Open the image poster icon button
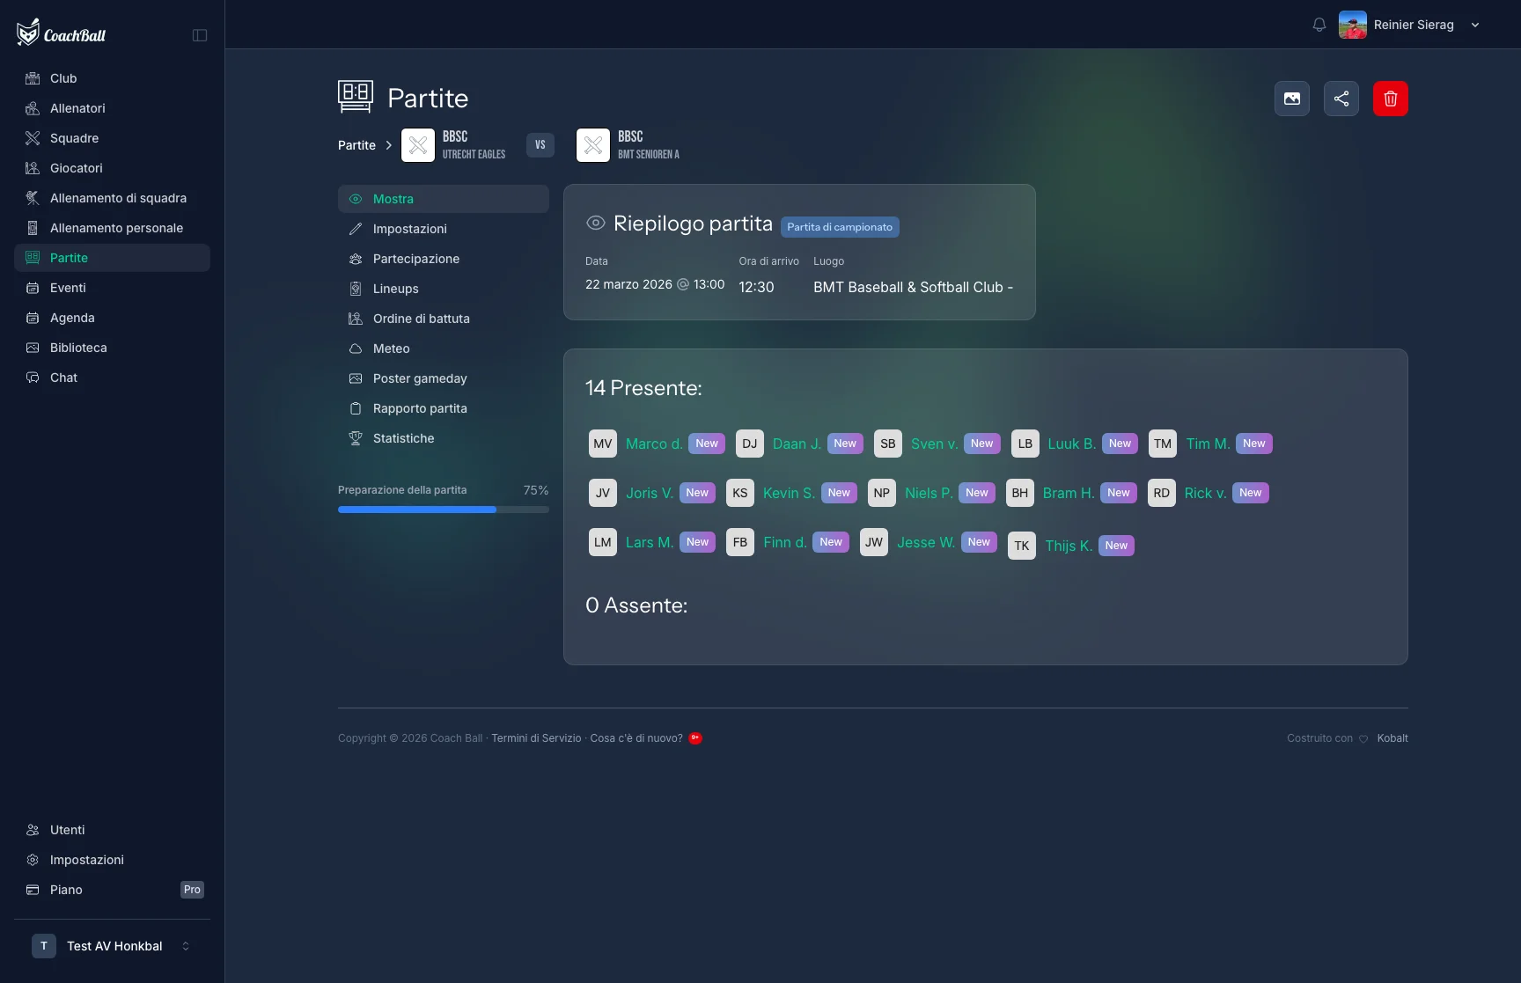The image size is (1521, 983). point(1291,99)
